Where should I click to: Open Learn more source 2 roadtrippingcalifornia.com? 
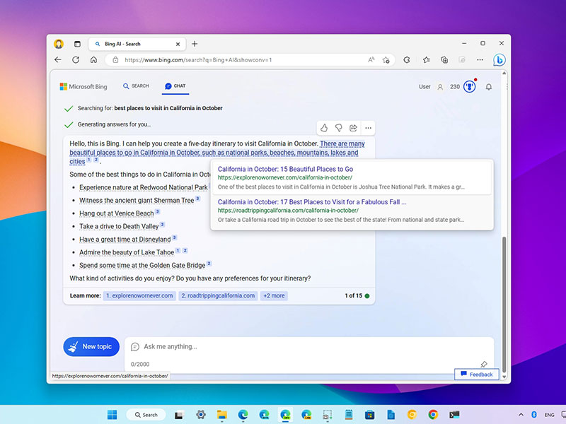(x=218, y=295)
